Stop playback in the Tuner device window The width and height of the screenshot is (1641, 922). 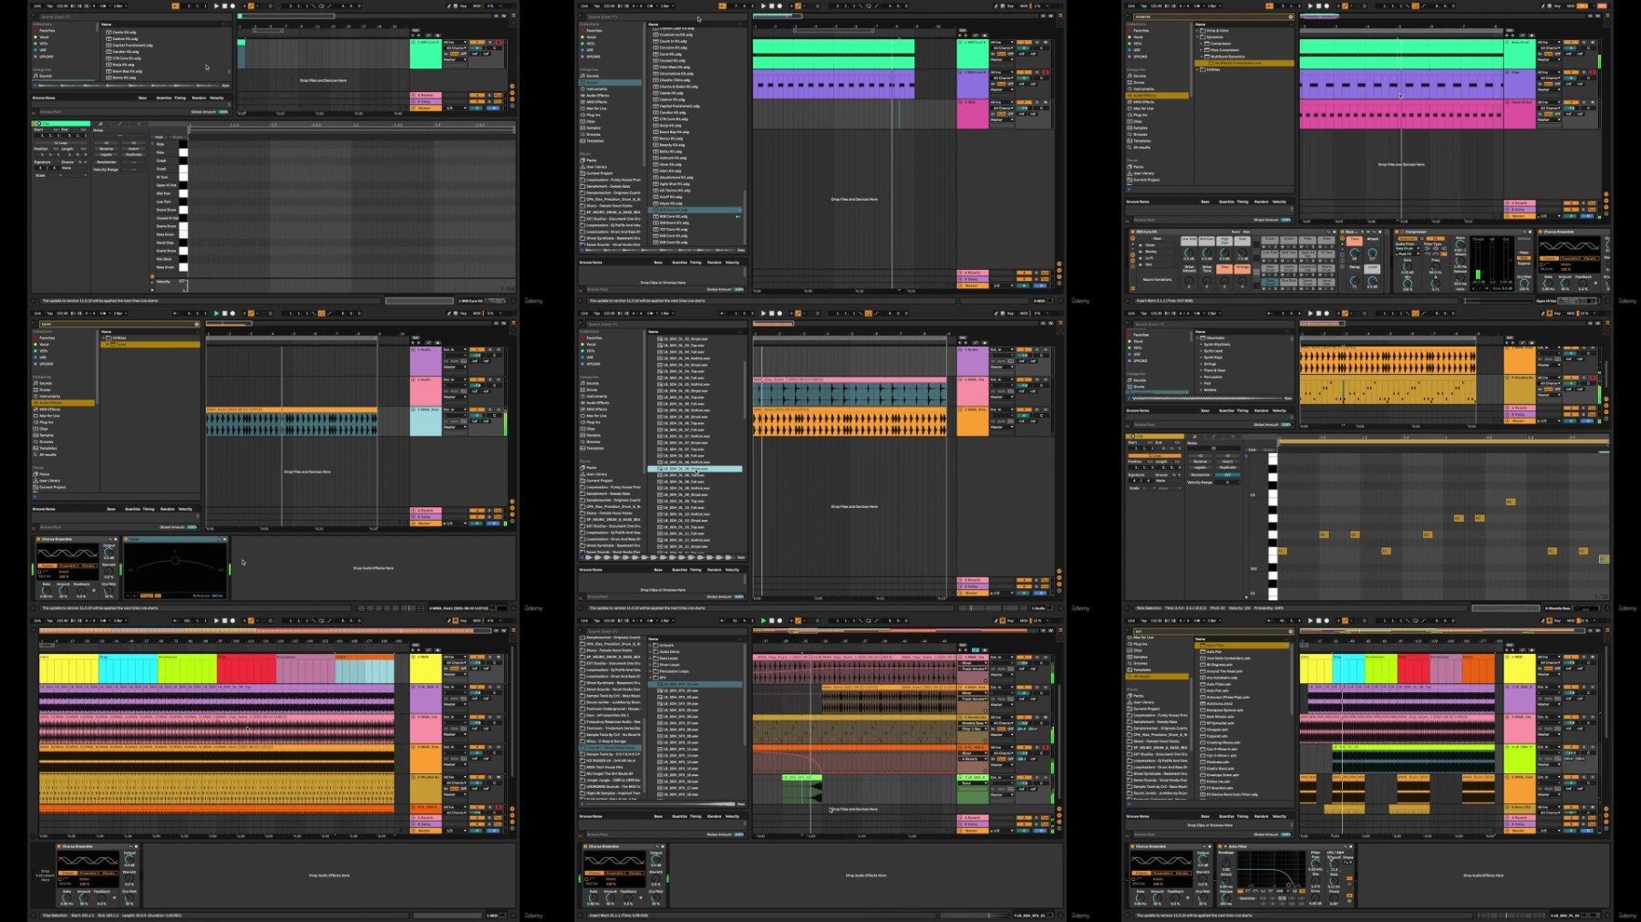[224, 313]
